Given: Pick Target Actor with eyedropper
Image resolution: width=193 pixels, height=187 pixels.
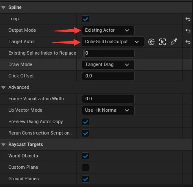Looking at the screenshot, I should pyautogui.click(x=174, y=42).
